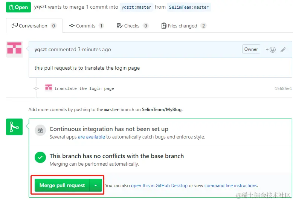Click the '3 minutes ago' comment timestamp
The height and width of the screenshot is (201, 293).
point(95,50)
